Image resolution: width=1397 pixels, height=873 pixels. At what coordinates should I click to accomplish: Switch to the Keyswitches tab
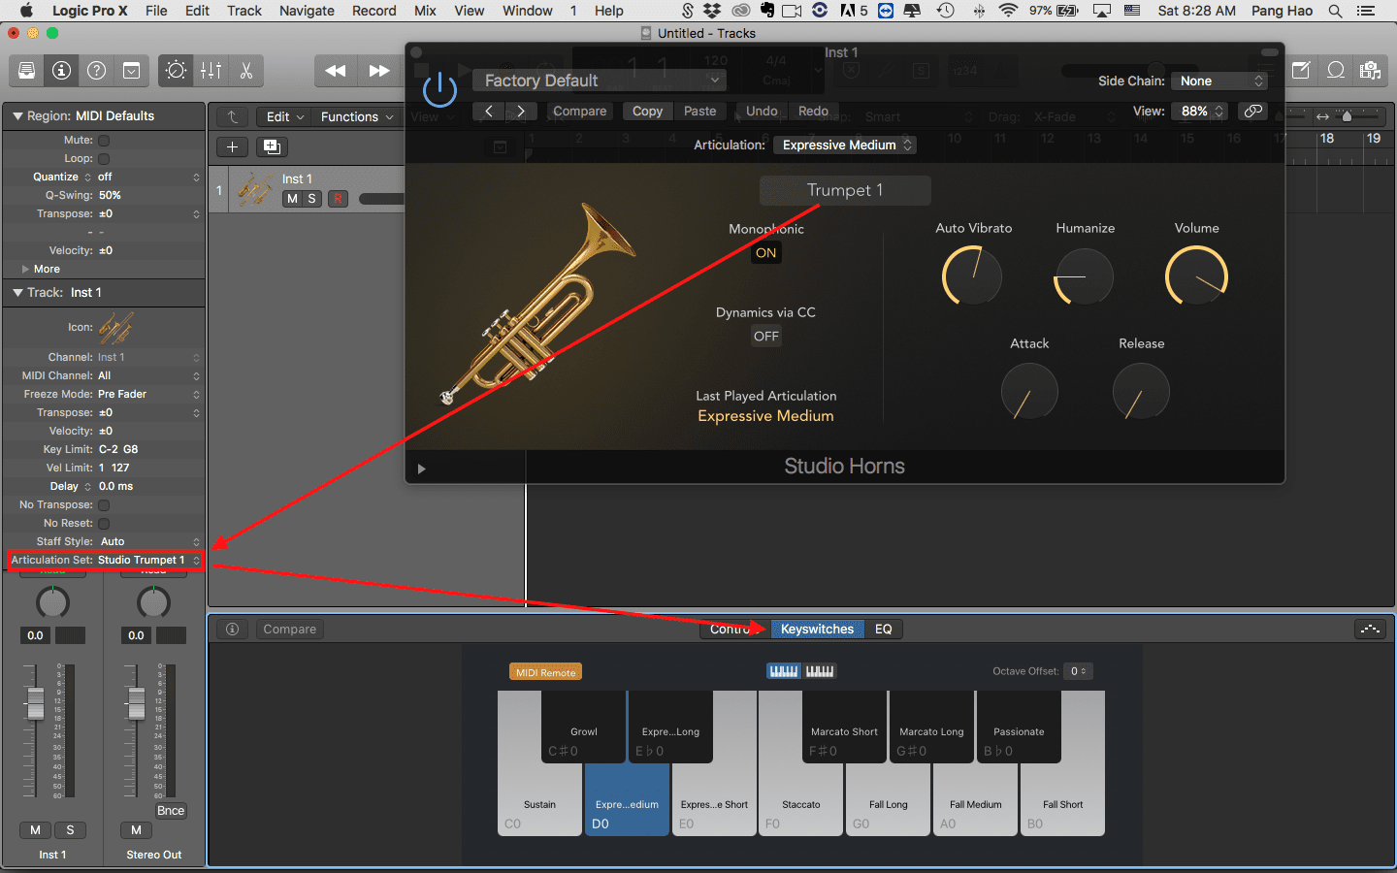(x=817, y=629)
